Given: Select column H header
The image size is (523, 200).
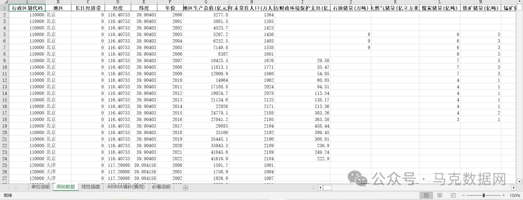Looking at the screenshot, I should pos(252,2).
